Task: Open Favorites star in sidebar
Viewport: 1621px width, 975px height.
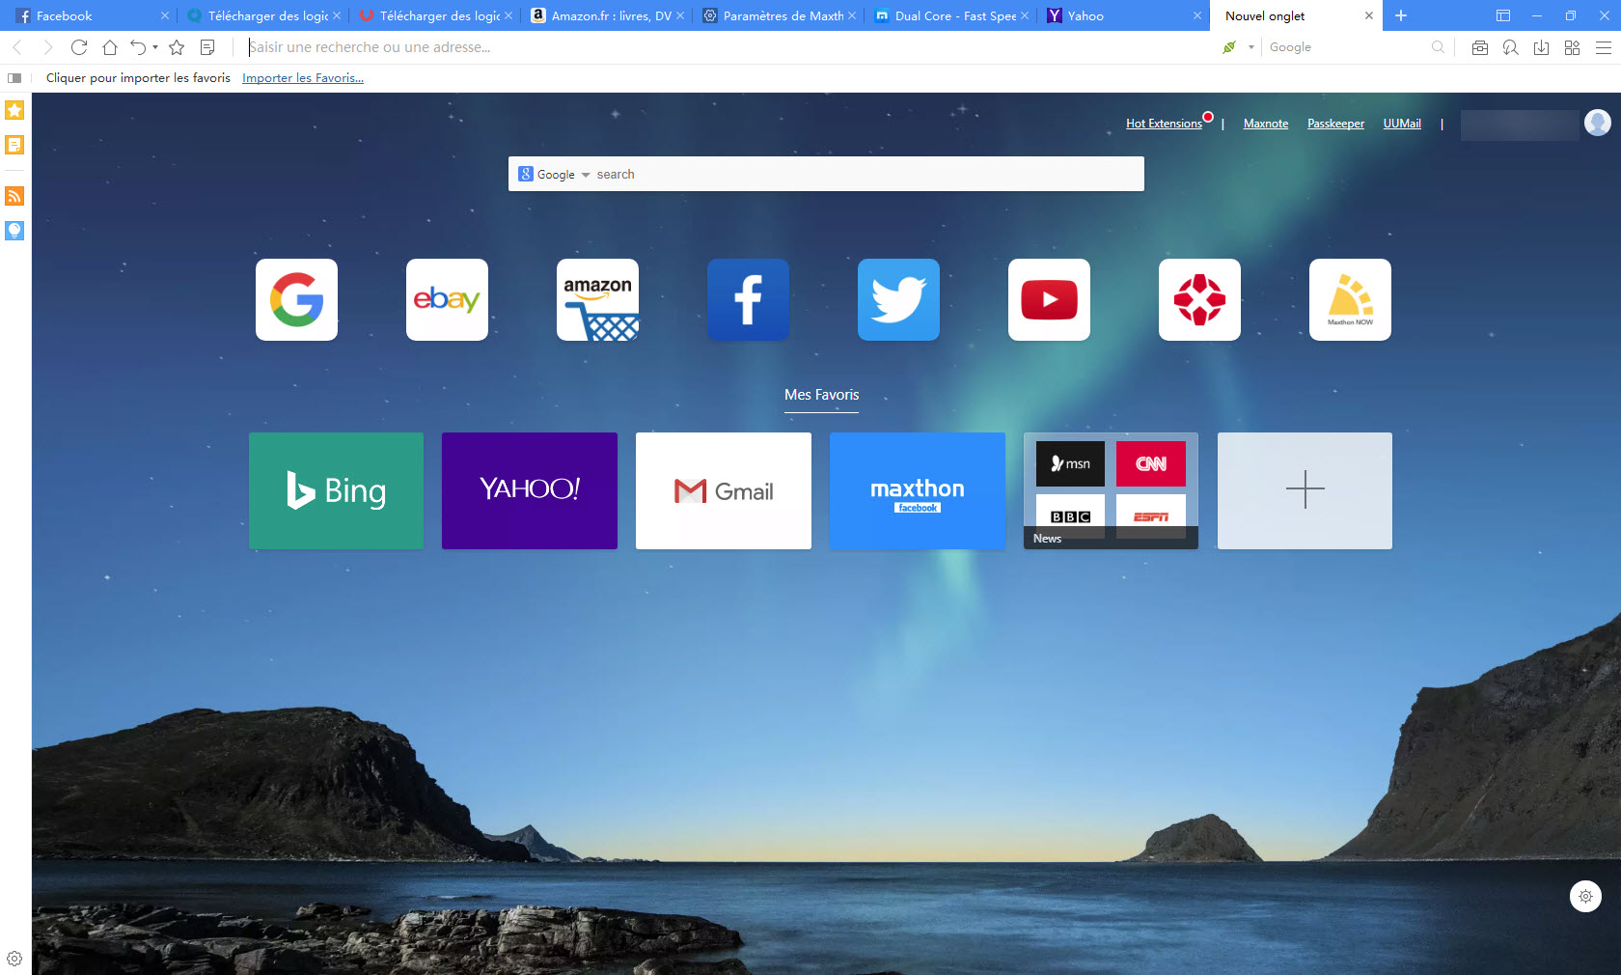Action: 14,110
